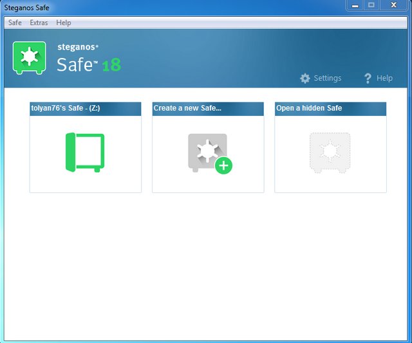This screenshot has width=412, height=343.
Task: Click the 'Open a hidden Safe' header
Action: pyautogui.click(x=330, y=109)
